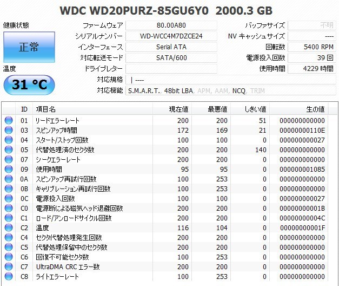The width and height of the screenshot is (339, 286).
Task: Click worst value 104 in 温度 row
Action: point(222,227)
